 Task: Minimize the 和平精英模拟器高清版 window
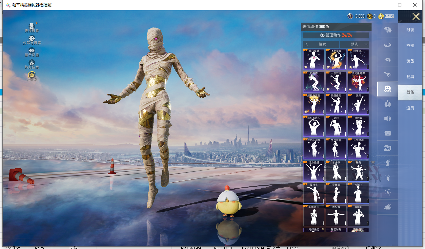coord(385,5)
